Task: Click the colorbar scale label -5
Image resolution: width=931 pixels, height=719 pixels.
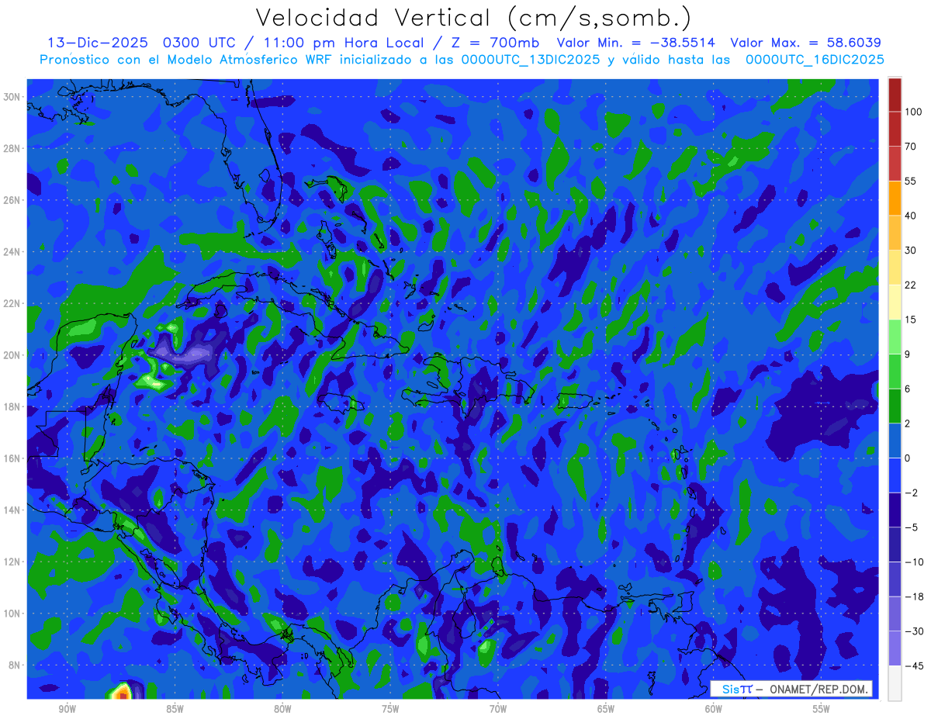Action: (910, 527)
